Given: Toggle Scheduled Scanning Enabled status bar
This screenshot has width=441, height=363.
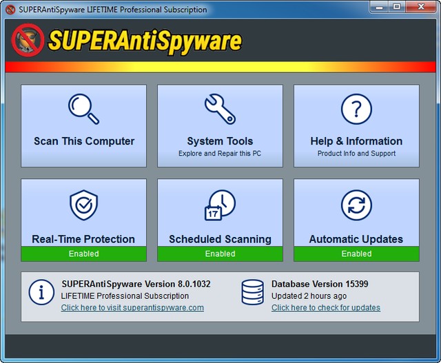Looking at the screenshot, I should pyautogui.click(x=220, y=253).
